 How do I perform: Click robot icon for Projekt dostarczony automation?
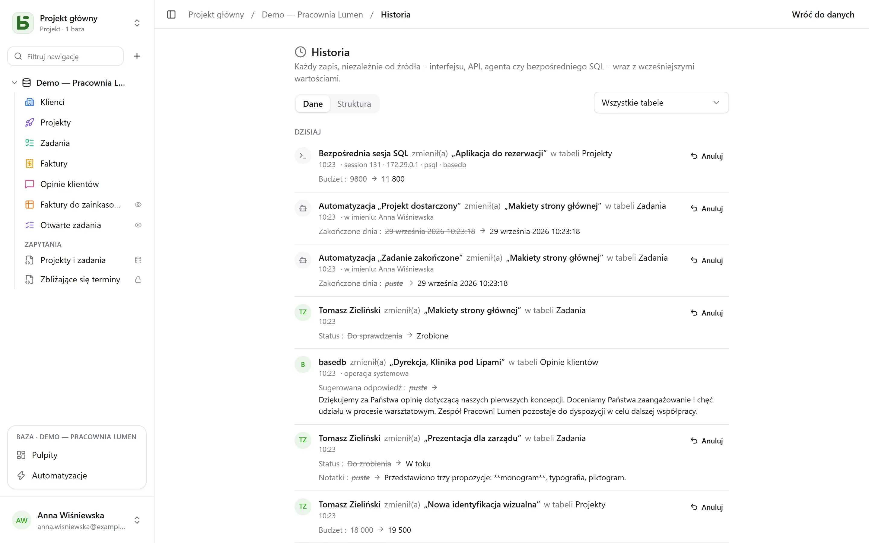[303, 208]
